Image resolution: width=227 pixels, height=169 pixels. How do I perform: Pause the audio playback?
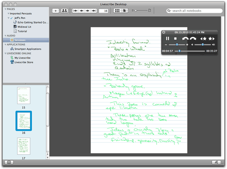[167, 38]
